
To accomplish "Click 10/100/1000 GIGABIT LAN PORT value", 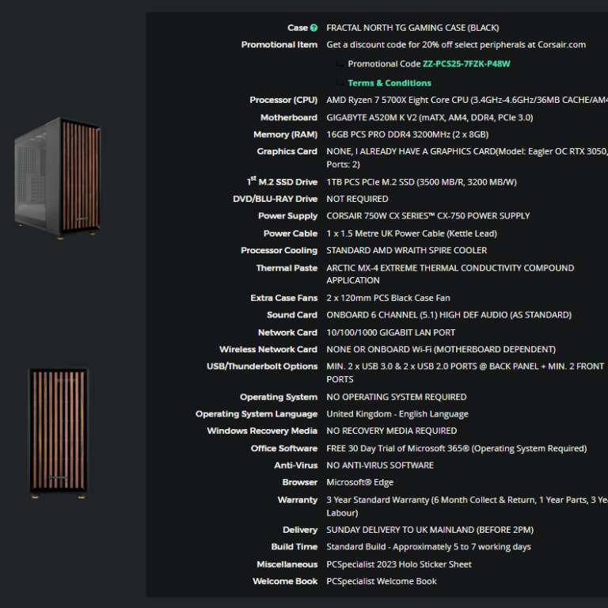I will coord(391,332).
